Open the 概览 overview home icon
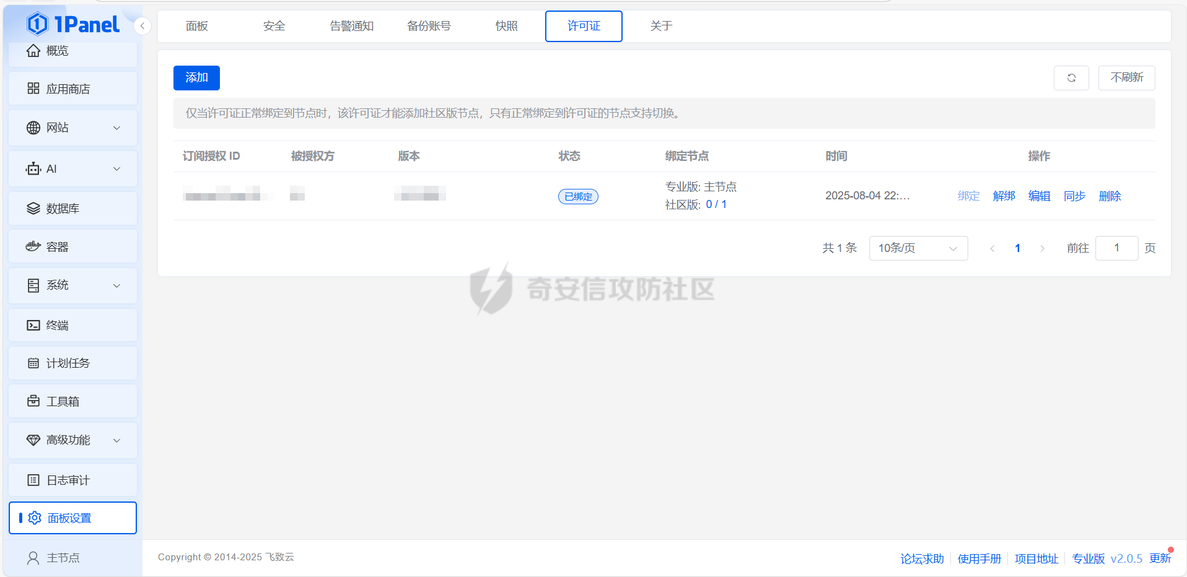The width and height of the screenshot is (1187, 577). [x=33, y=51]
